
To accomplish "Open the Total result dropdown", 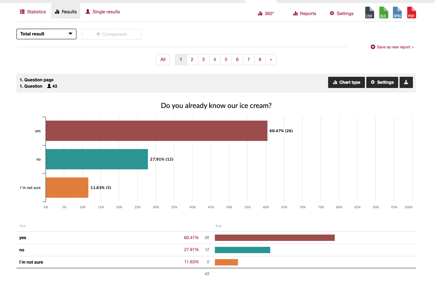I will coord(46,34).
